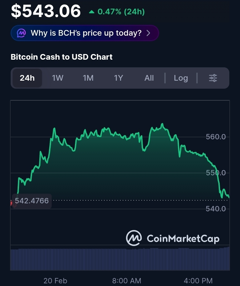The image size is (240, 286).
Task: Click the $543.06 current price
Action: 46,11
